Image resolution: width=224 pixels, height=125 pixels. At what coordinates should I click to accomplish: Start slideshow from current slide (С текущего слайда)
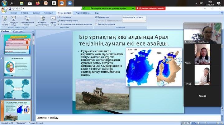coord(13,20)
